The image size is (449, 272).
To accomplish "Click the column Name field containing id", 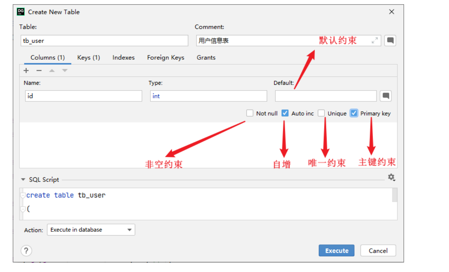I will 84,96.
